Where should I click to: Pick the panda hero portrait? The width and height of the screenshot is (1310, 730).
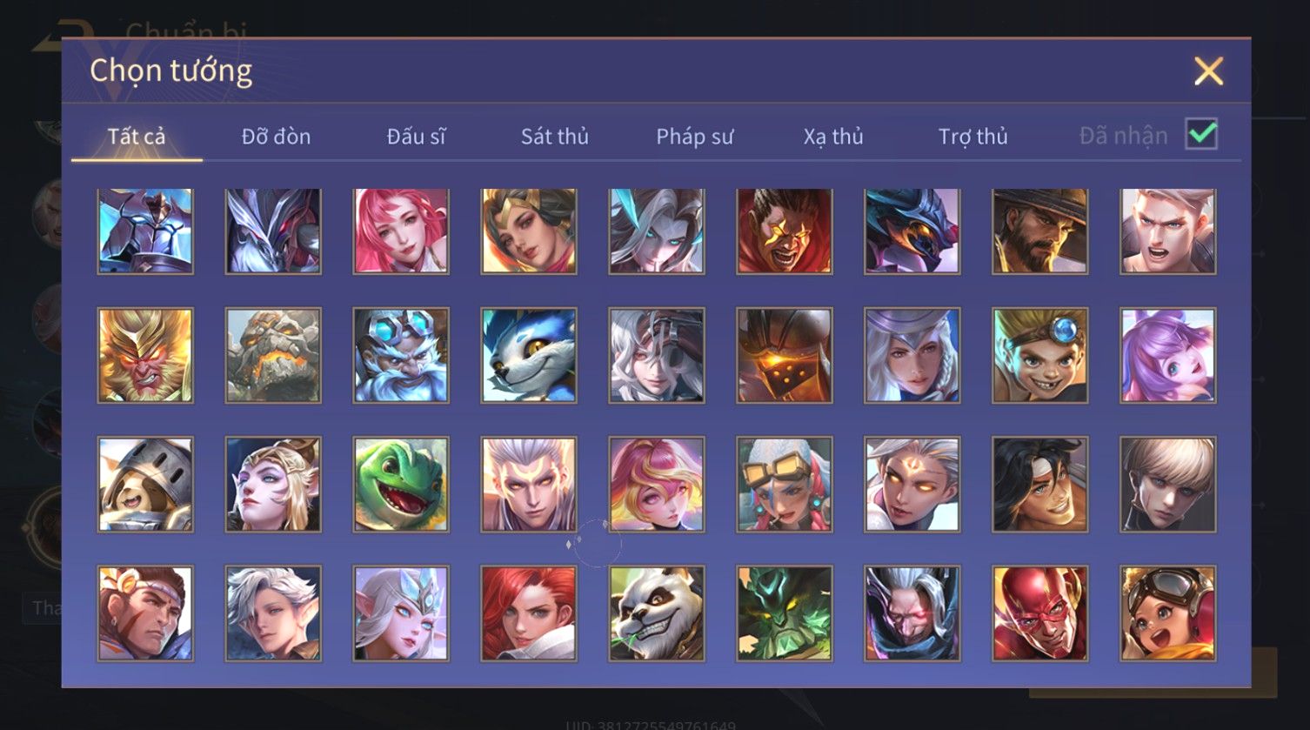[657, 613]
